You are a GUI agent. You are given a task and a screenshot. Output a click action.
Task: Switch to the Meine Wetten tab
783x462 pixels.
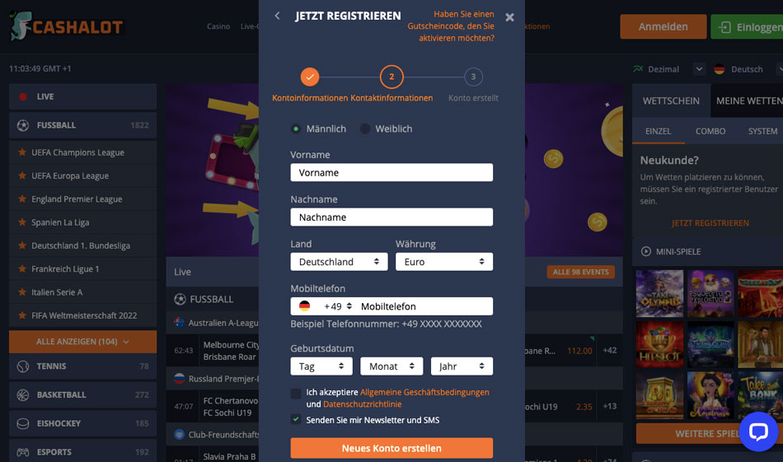click(x=749, y=100)
